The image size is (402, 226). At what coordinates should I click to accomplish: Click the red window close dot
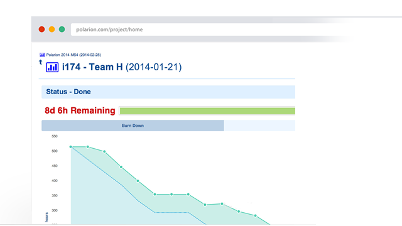[x=42, y=30]
